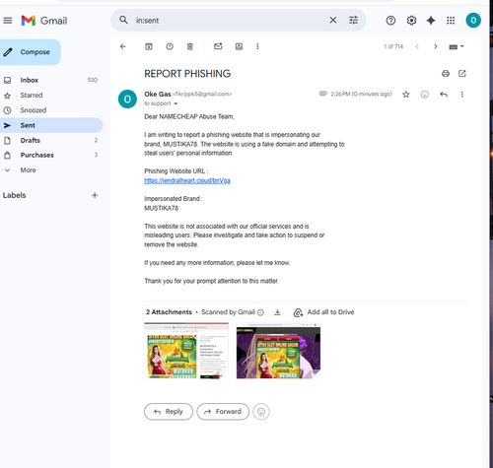The height and width of the screenshot is (468, 493).
Task: Go to the older message arrow
Action: tap(436, 46)
